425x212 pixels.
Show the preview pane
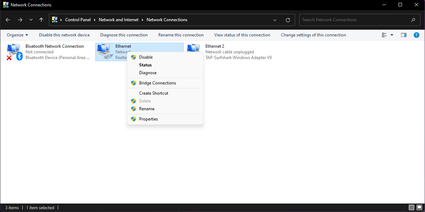pos(403,35)
